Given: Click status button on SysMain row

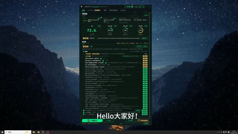Looking at the screenshot, I should point(145,102).
